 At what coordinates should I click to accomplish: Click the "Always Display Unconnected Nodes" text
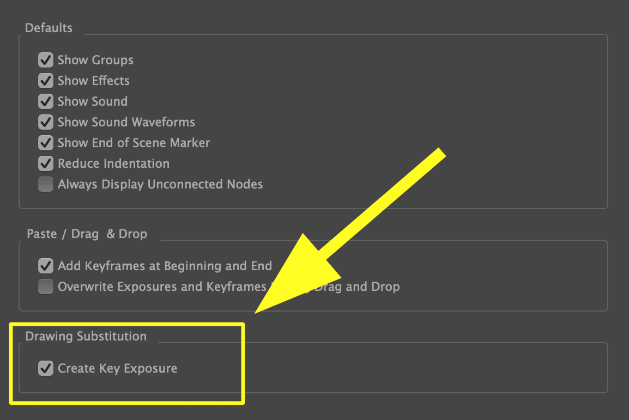(x=160, y=184)
